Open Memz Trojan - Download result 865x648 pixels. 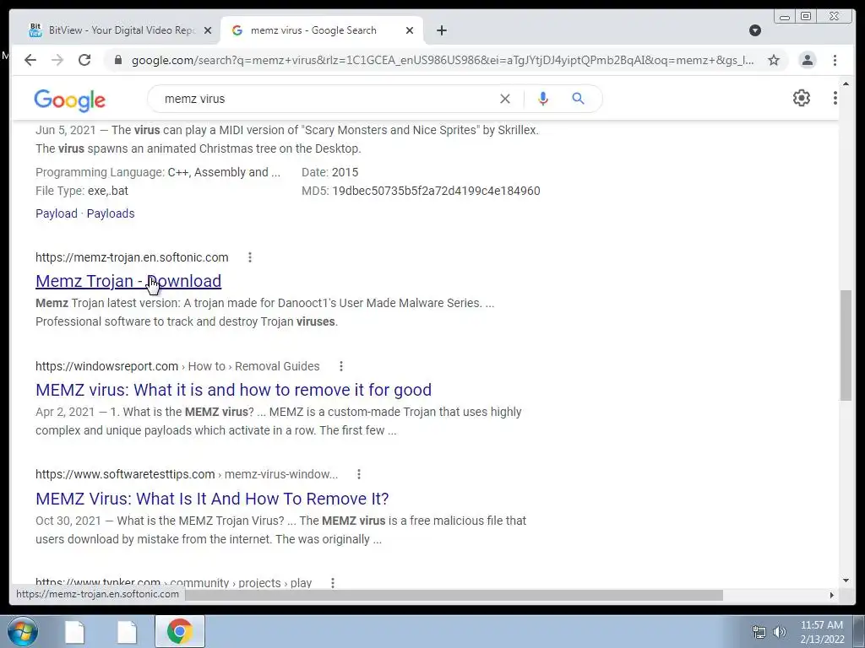coord(128,281)
